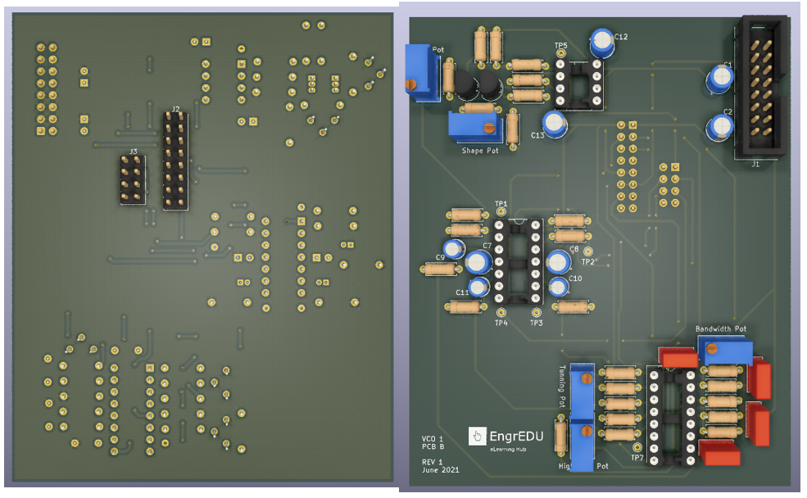Viewport: 807px width, 498px height.
Task: Select the J1 box header connector
Action: point(762,88)
